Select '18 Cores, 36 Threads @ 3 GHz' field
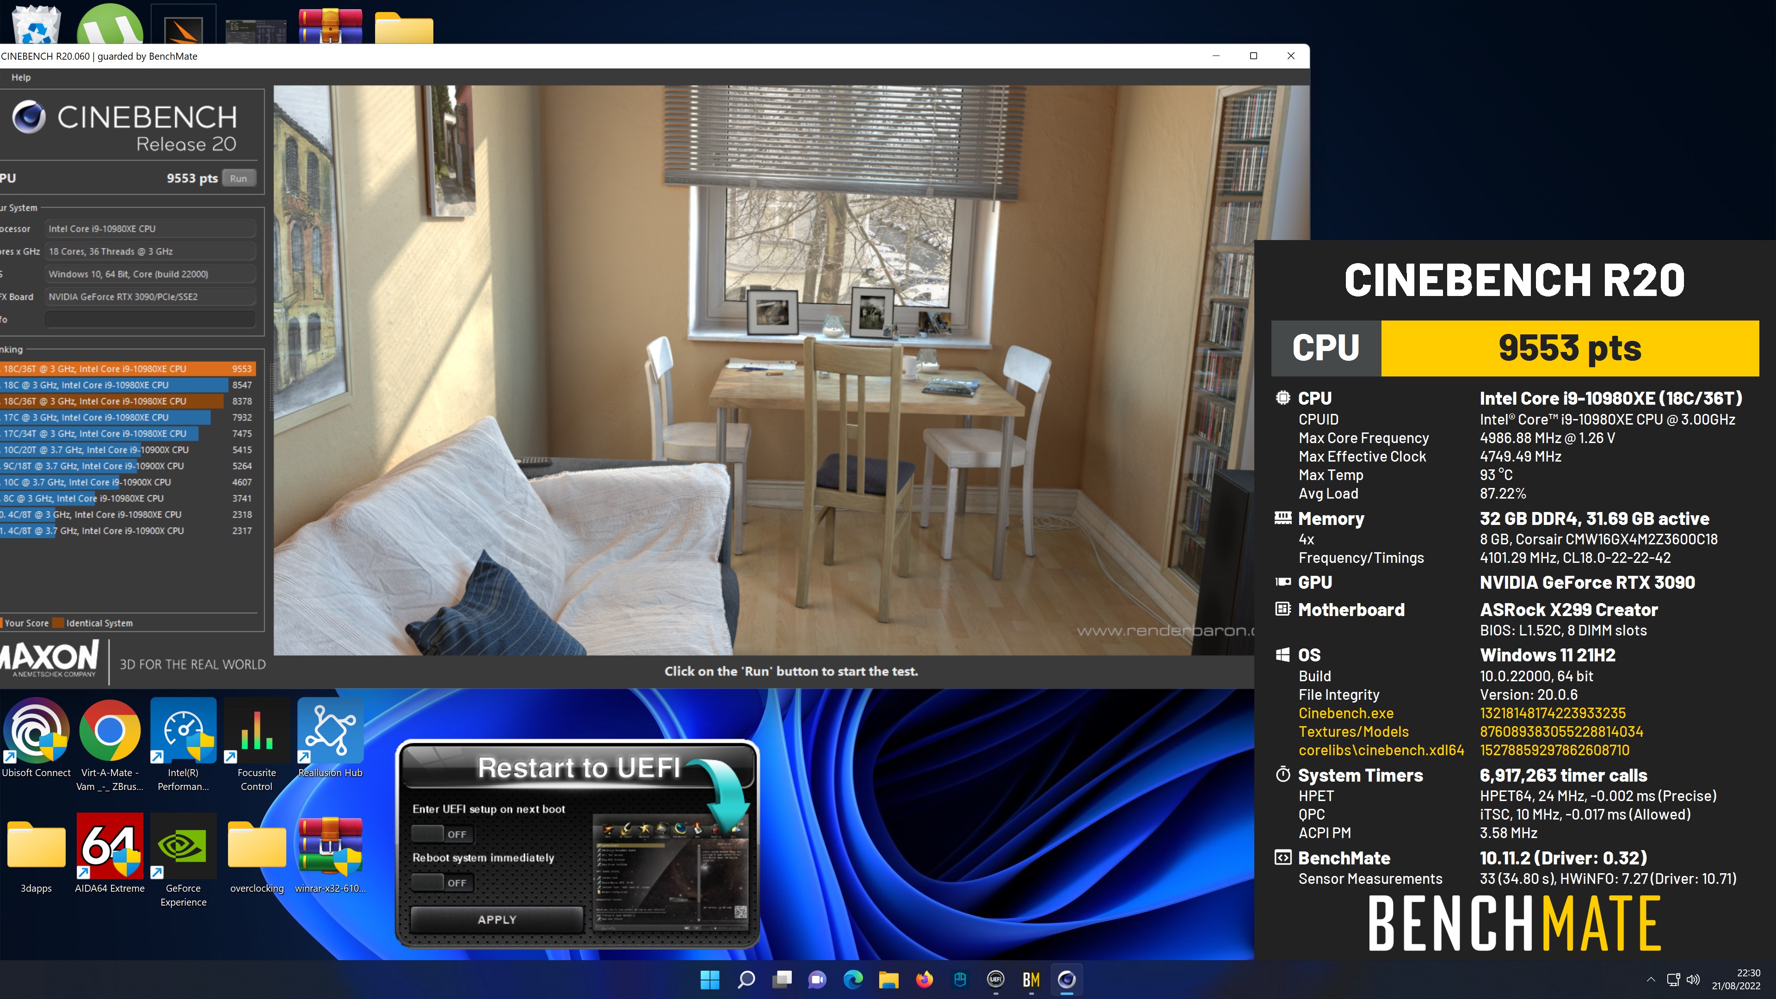 pyautogui.click(x=150, y=251)
